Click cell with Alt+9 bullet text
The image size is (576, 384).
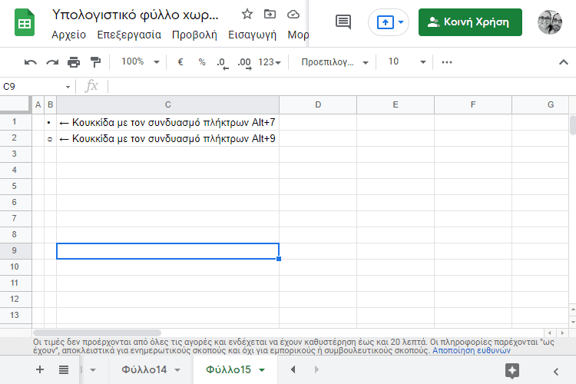tap(168, 138)
